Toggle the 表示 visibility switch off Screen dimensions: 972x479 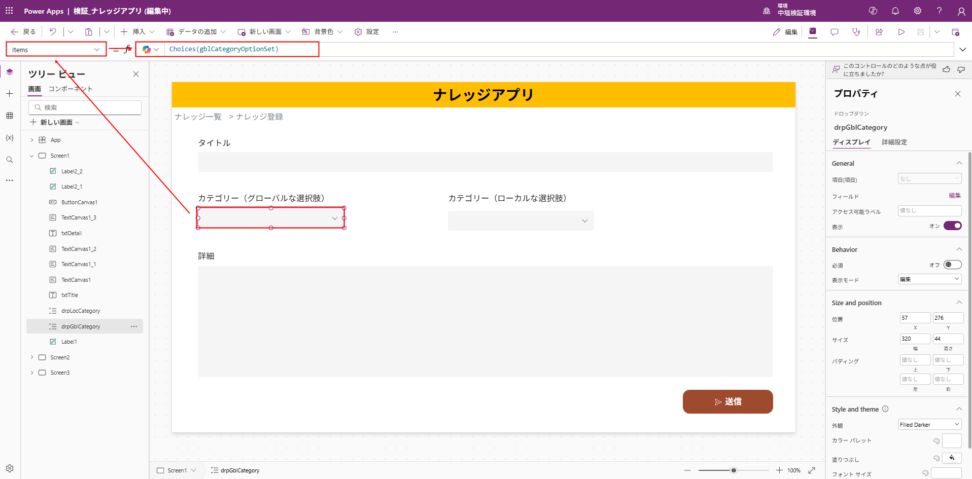point(952,226)
